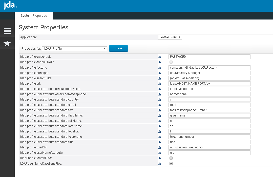Click the ldap.profile.url label
Screen dimensions: 273x177
(x=30, y=84)
